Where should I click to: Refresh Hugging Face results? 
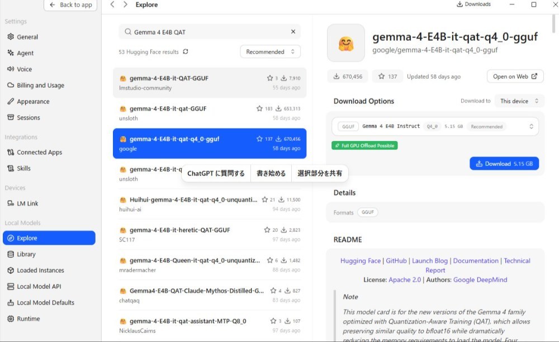coord(186,51)
